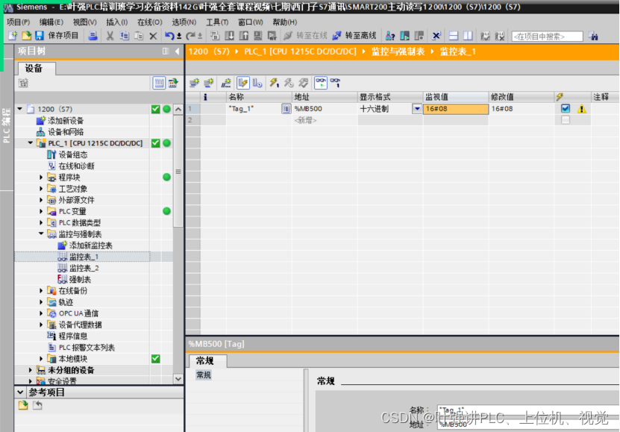620x432 pixels.
Task: Open the 选项(N) menu
Action: click(x=184, y=22)
